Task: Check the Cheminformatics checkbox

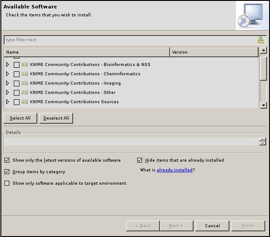Action: [16, 74]
